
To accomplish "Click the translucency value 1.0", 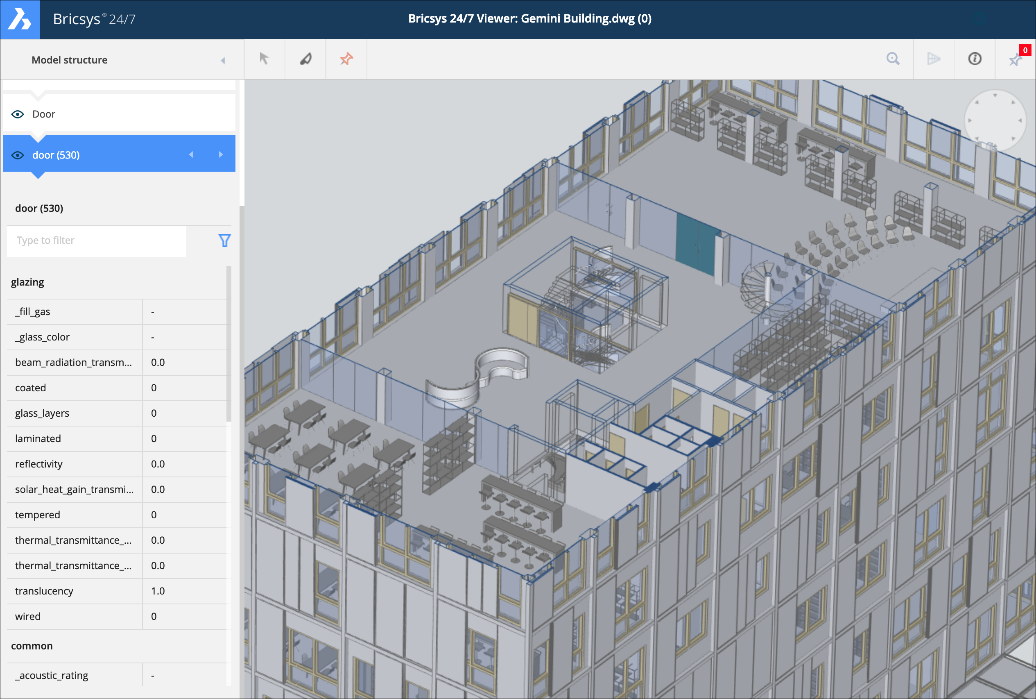I will coord(158,591).
